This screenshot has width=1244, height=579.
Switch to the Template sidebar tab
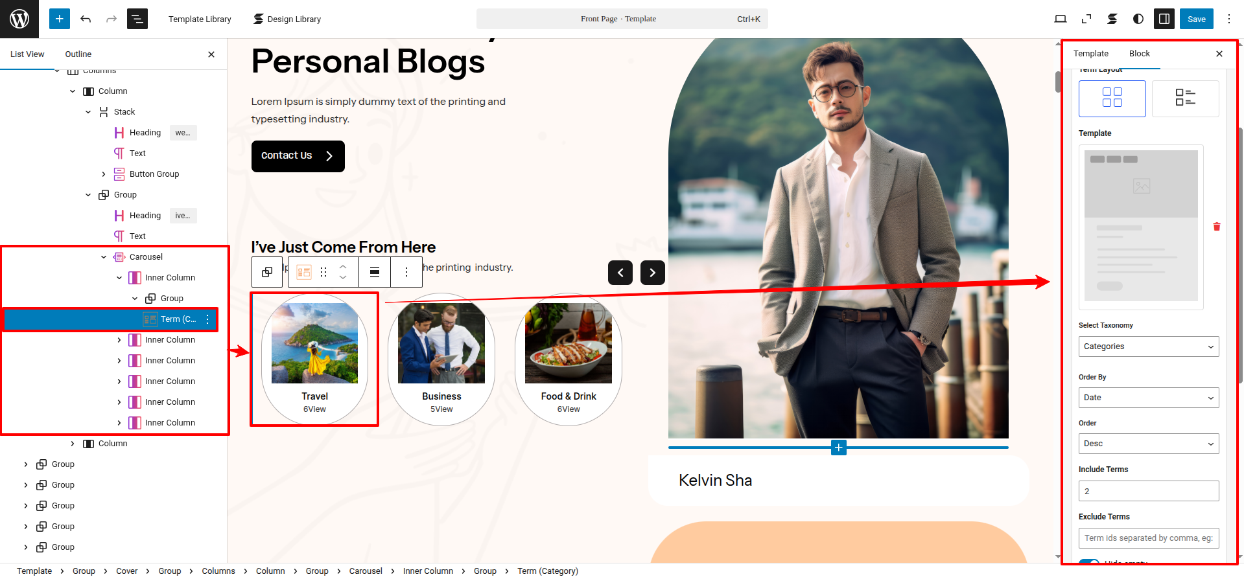(x=1090, y=54)
